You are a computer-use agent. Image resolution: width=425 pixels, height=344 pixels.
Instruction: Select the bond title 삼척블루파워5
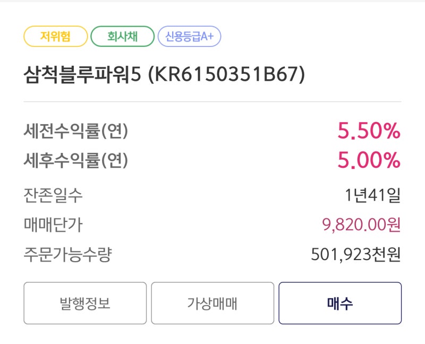(x=82, y=74)
